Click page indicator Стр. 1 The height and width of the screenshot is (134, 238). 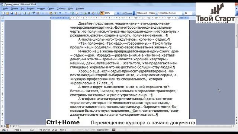[5, 130]
